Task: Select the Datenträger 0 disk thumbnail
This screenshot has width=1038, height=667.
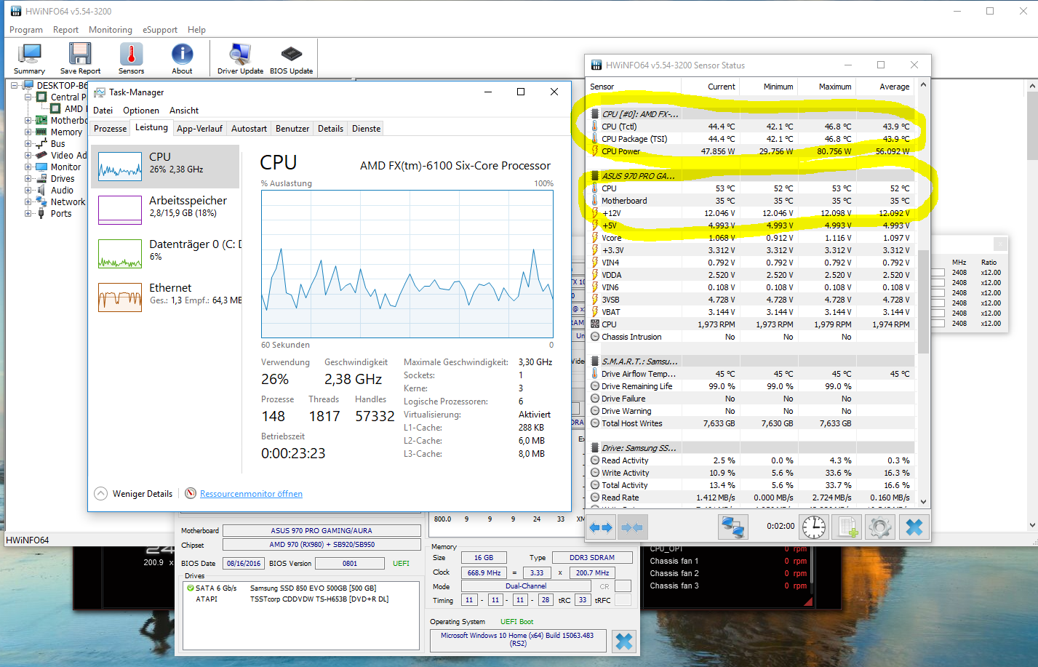Action: (120, 254)
